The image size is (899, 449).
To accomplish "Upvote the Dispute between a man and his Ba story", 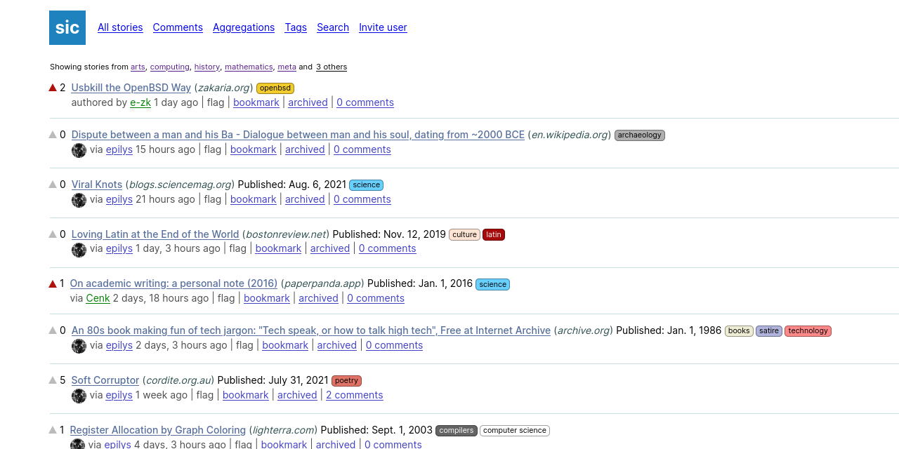I will pyautogui.click(x=53, y=135).
